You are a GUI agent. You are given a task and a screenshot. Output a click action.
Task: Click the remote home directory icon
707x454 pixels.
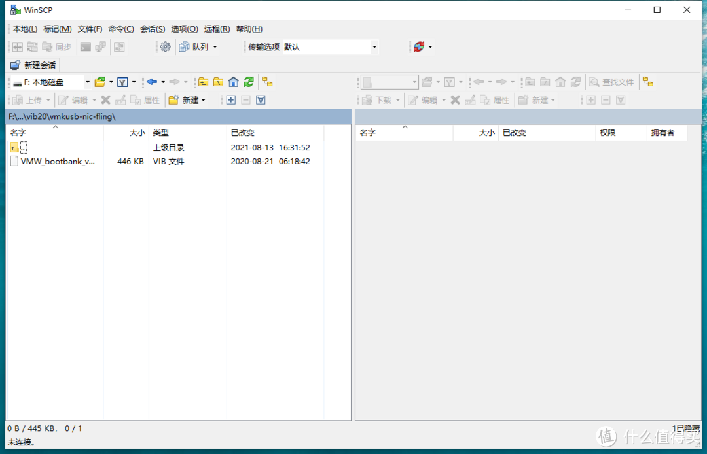click(560, 82)
